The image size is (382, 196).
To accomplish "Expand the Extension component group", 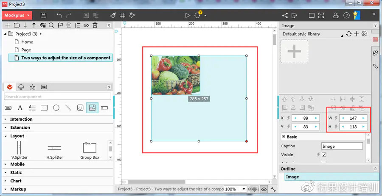I will tap(6, 127).
